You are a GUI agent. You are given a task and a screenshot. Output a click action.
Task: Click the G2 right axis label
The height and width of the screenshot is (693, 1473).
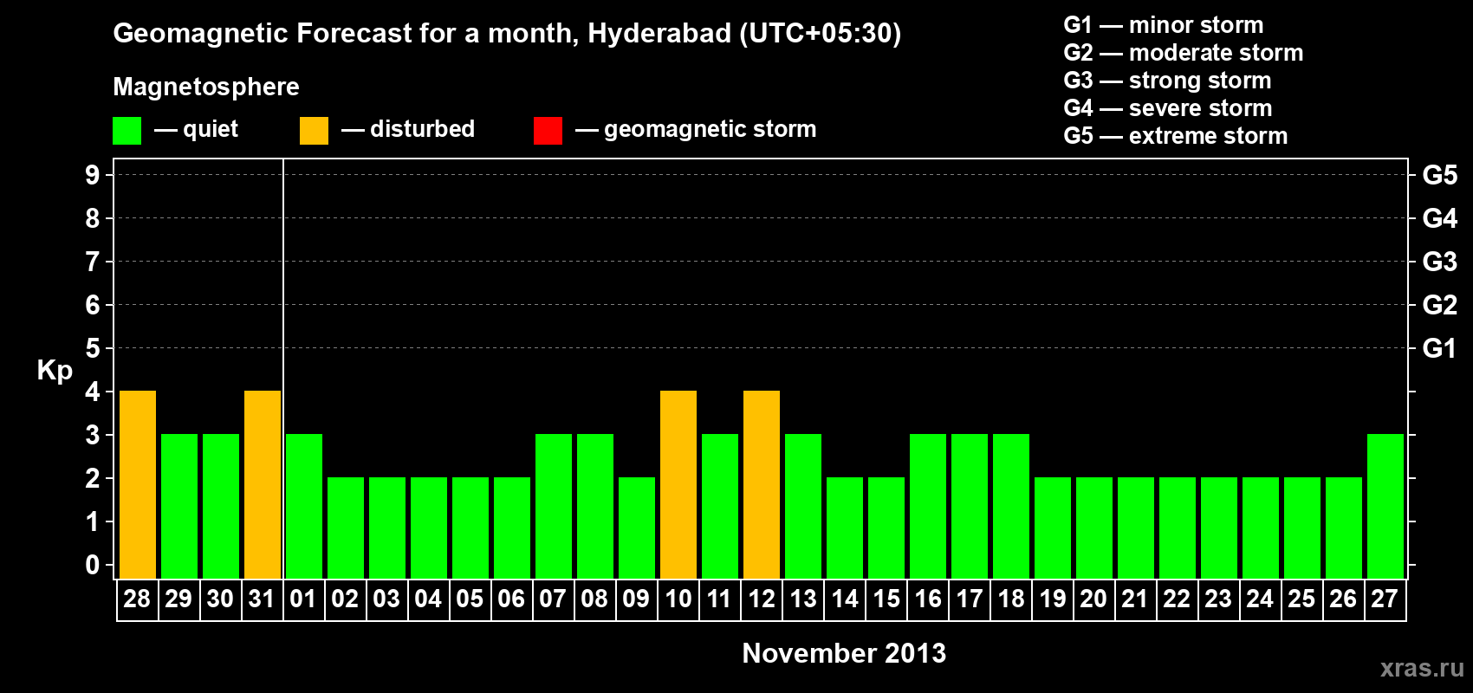1440,305
